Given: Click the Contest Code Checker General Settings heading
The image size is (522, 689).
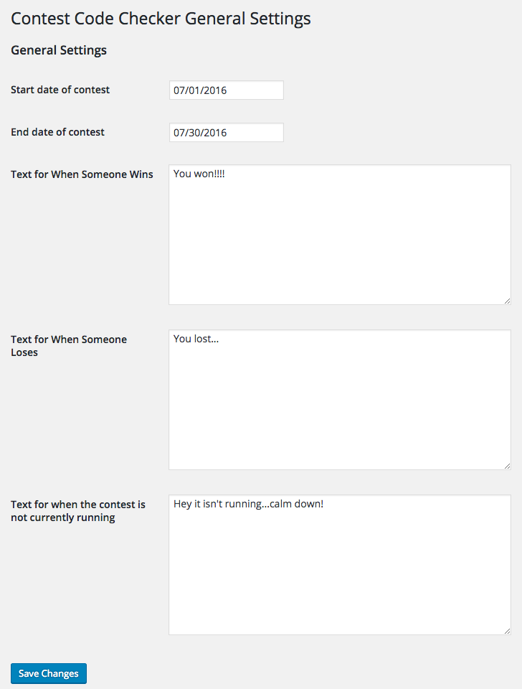Looking at the screenshot, I should (x=161, y=19).
